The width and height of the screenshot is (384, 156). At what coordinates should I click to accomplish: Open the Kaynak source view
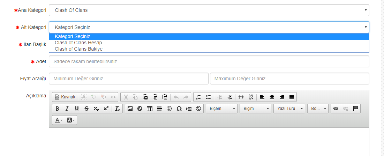65,97
